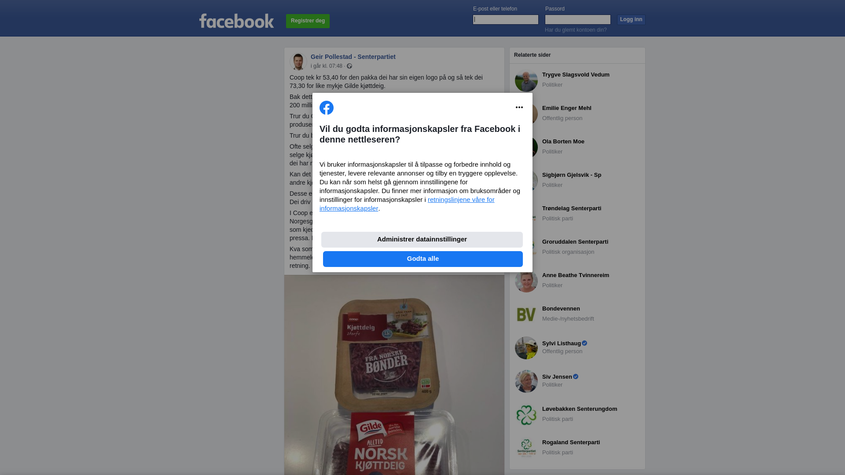
Task: Open the three-dot menu in cookie dialog
Action: (x=519, y=107)
